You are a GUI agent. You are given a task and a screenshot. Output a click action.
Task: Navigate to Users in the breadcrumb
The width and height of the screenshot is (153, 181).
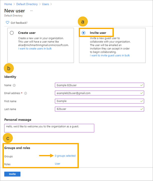point(45,4)
